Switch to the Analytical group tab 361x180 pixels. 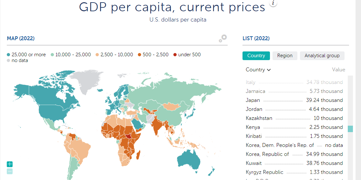322,56
